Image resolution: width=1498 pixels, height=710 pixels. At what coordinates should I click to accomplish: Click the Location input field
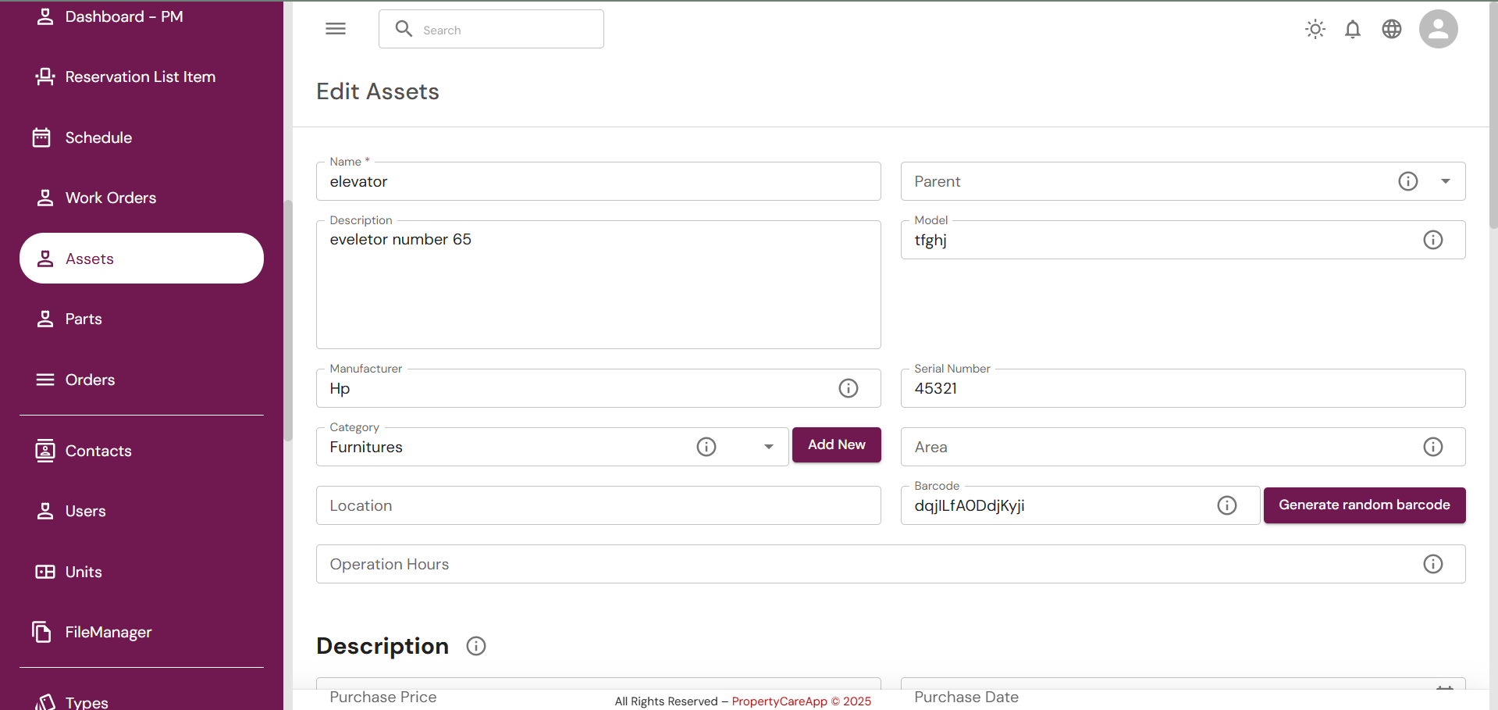(598, 505)
